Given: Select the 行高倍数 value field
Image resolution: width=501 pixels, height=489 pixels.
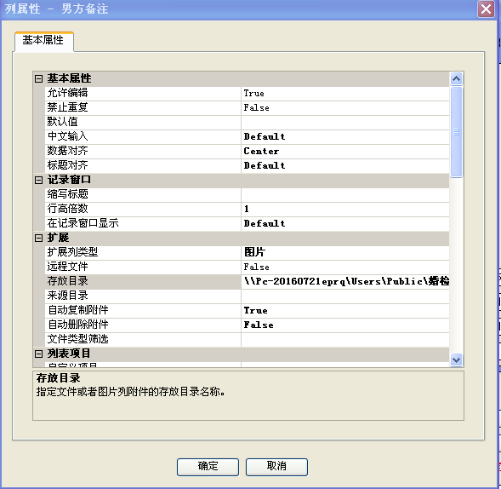Looking at the screenshot, I should tap(345, 210).
